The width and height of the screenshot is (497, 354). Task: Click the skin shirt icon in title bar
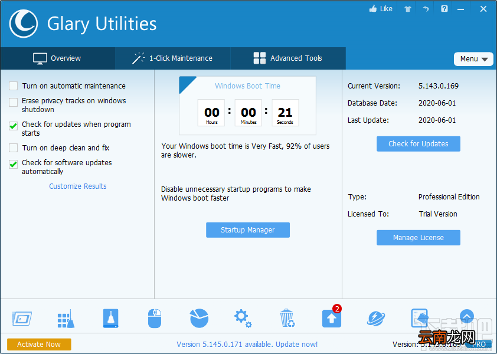408,9
